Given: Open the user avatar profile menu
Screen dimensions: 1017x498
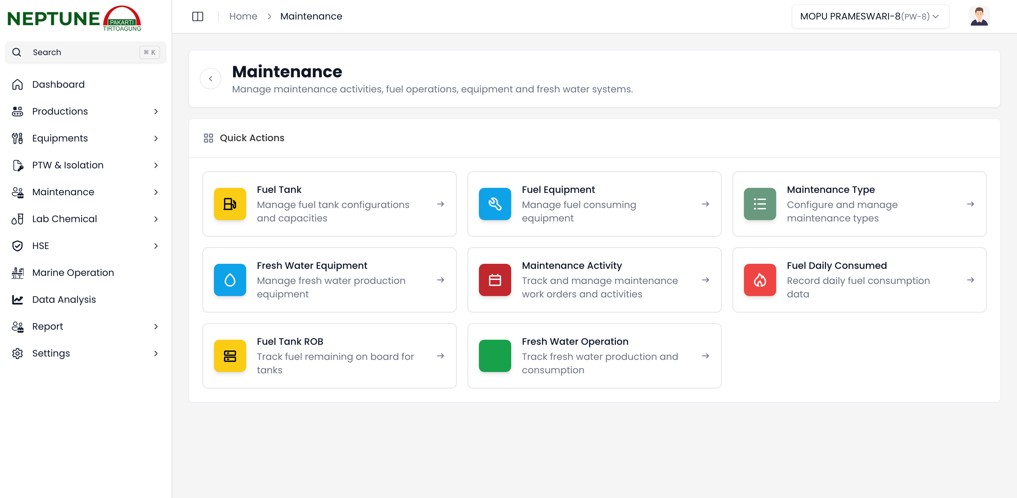Looking at the screenshot, I should 978,16.
